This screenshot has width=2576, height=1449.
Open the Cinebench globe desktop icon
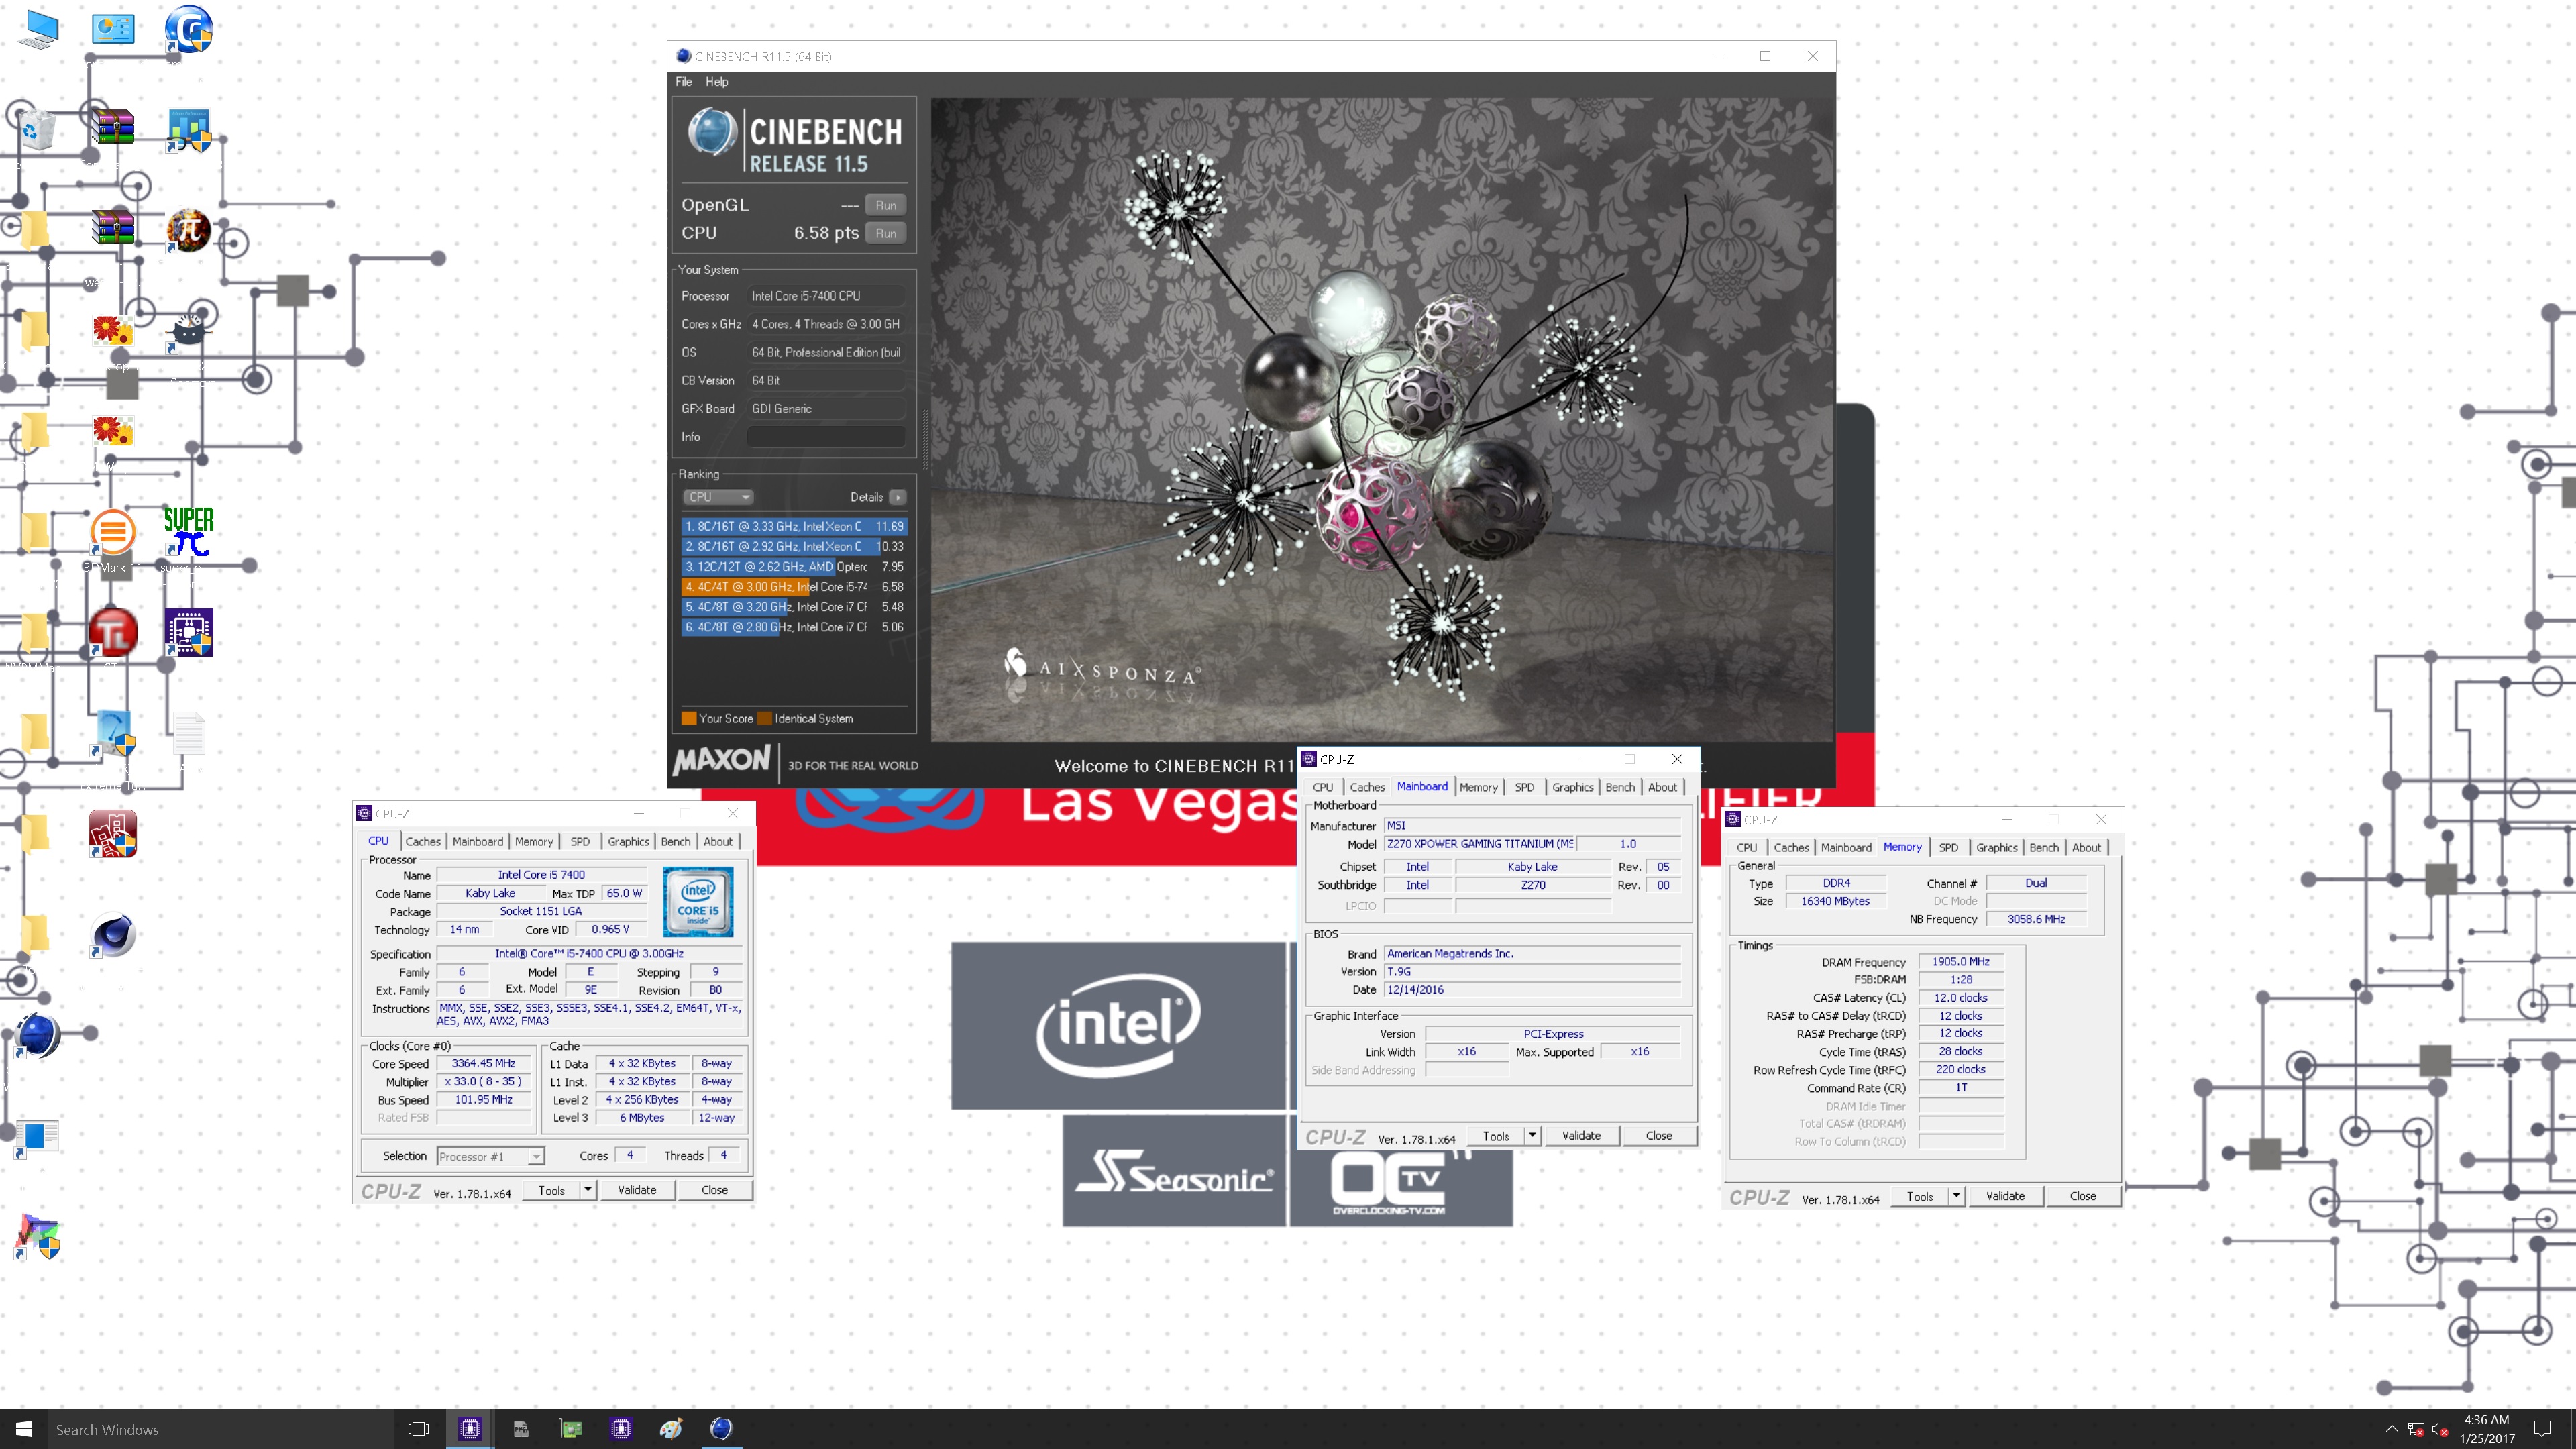(38, 1035)
